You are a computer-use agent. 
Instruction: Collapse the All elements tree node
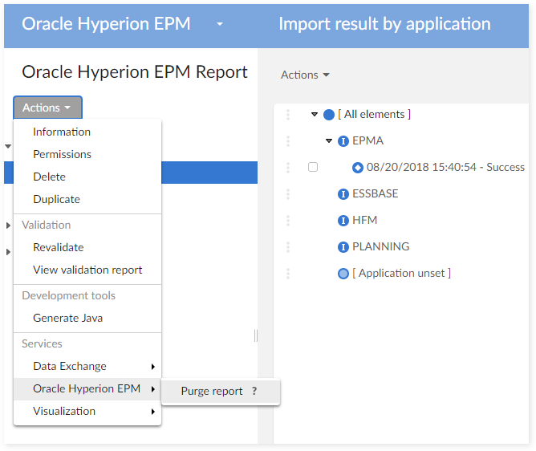coord(315,115)
